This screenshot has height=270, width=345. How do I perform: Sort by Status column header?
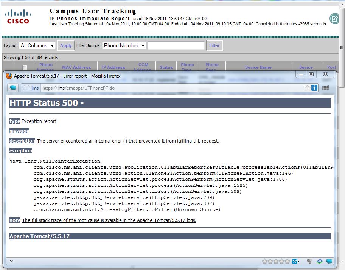click(x=166, y=67)
